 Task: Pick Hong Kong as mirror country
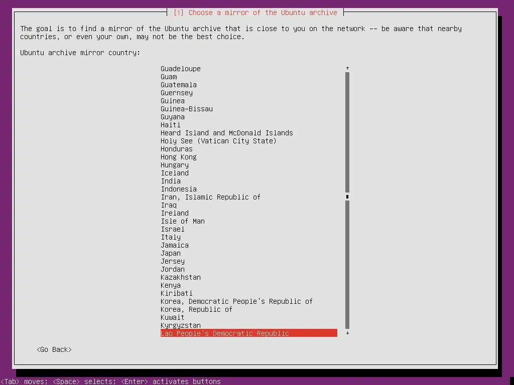click(x=178, y=157)
